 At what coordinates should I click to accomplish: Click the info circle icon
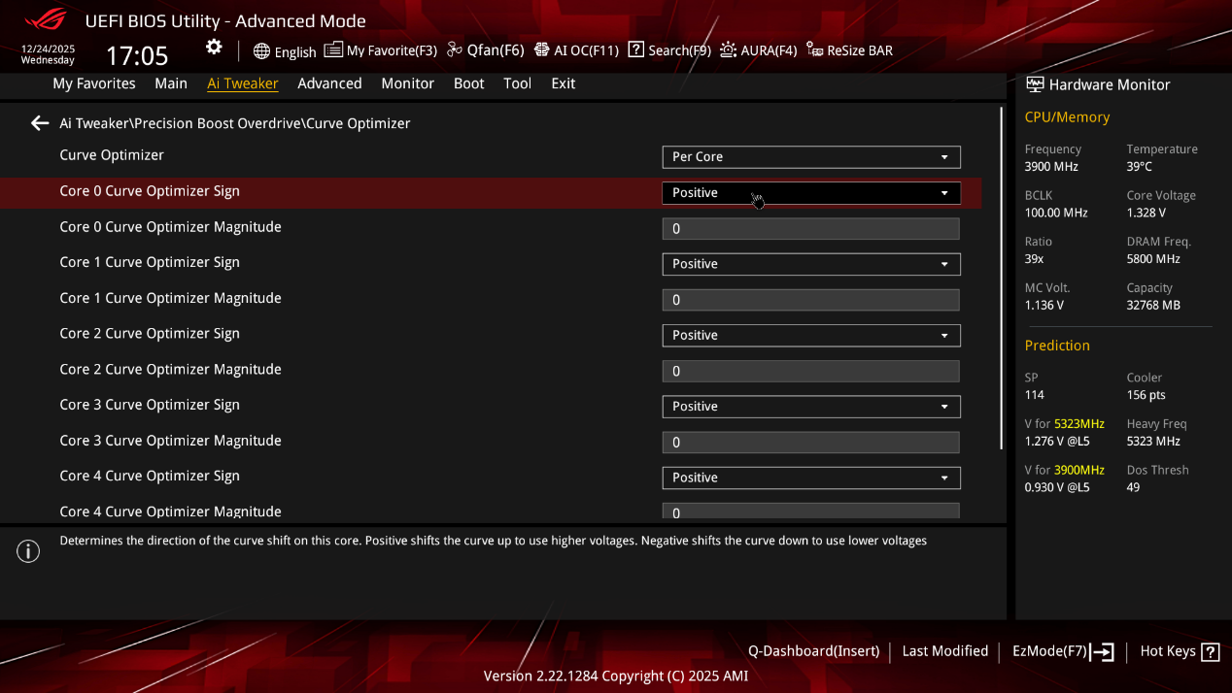point(28,551)
